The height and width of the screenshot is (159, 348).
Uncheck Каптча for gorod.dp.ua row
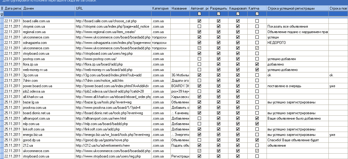(x=257, y=140)
